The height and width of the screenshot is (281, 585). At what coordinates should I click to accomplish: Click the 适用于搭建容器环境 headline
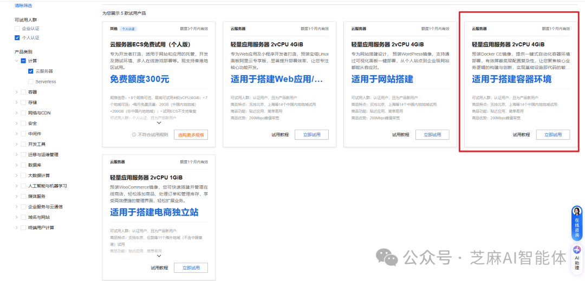point(511,79)
